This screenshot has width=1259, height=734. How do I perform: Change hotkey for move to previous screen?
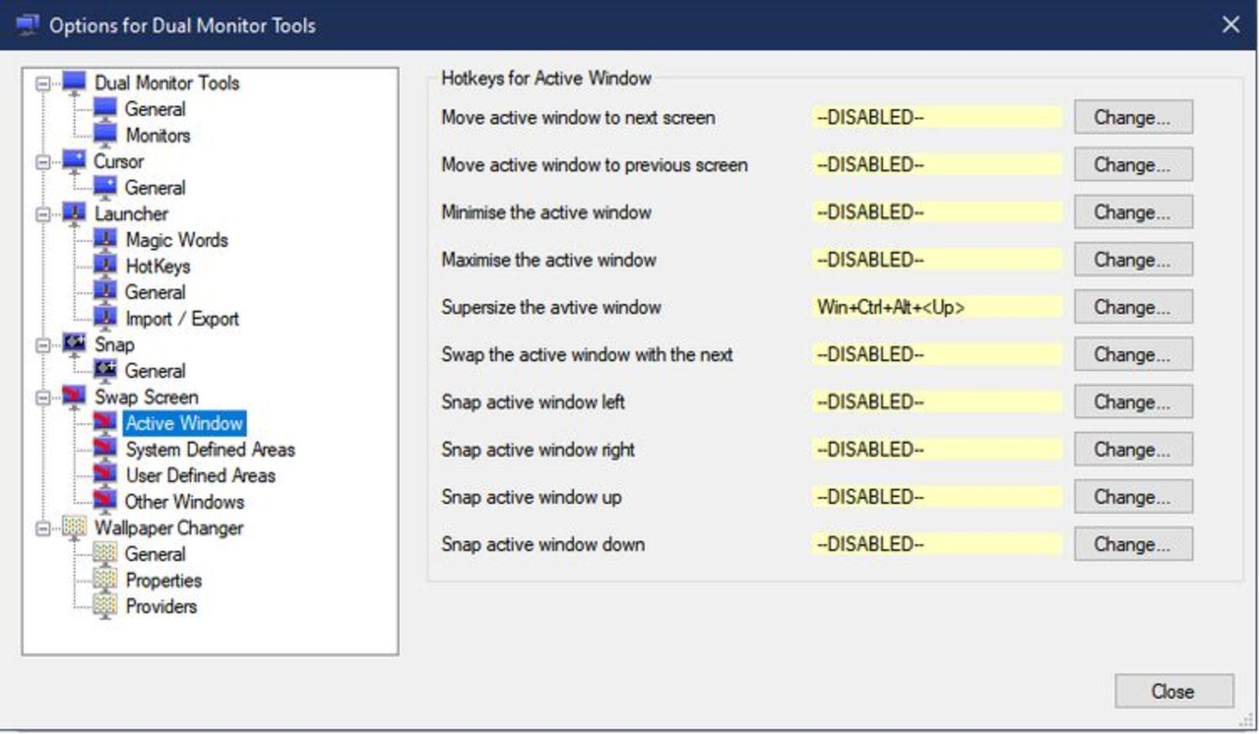tap(1133, 165)
